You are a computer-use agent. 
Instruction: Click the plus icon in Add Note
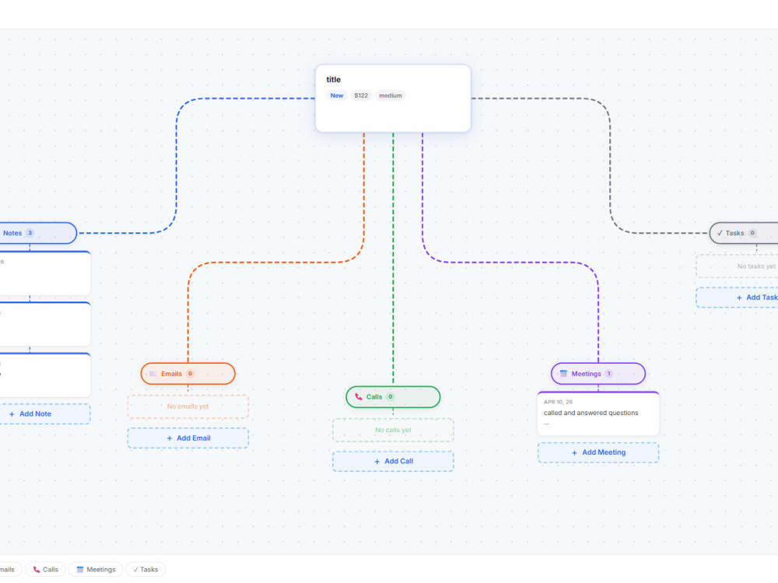tap(12, 414)
